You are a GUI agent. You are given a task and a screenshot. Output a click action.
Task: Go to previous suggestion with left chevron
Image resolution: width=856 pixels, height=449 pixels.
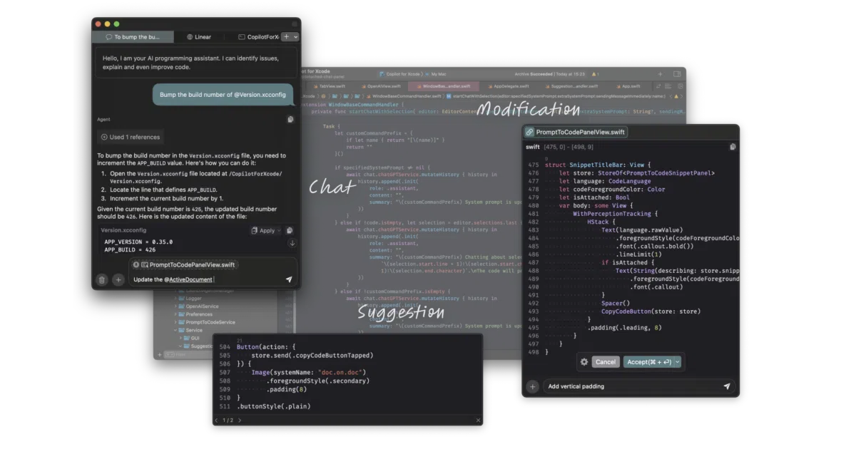click(218, 420)
